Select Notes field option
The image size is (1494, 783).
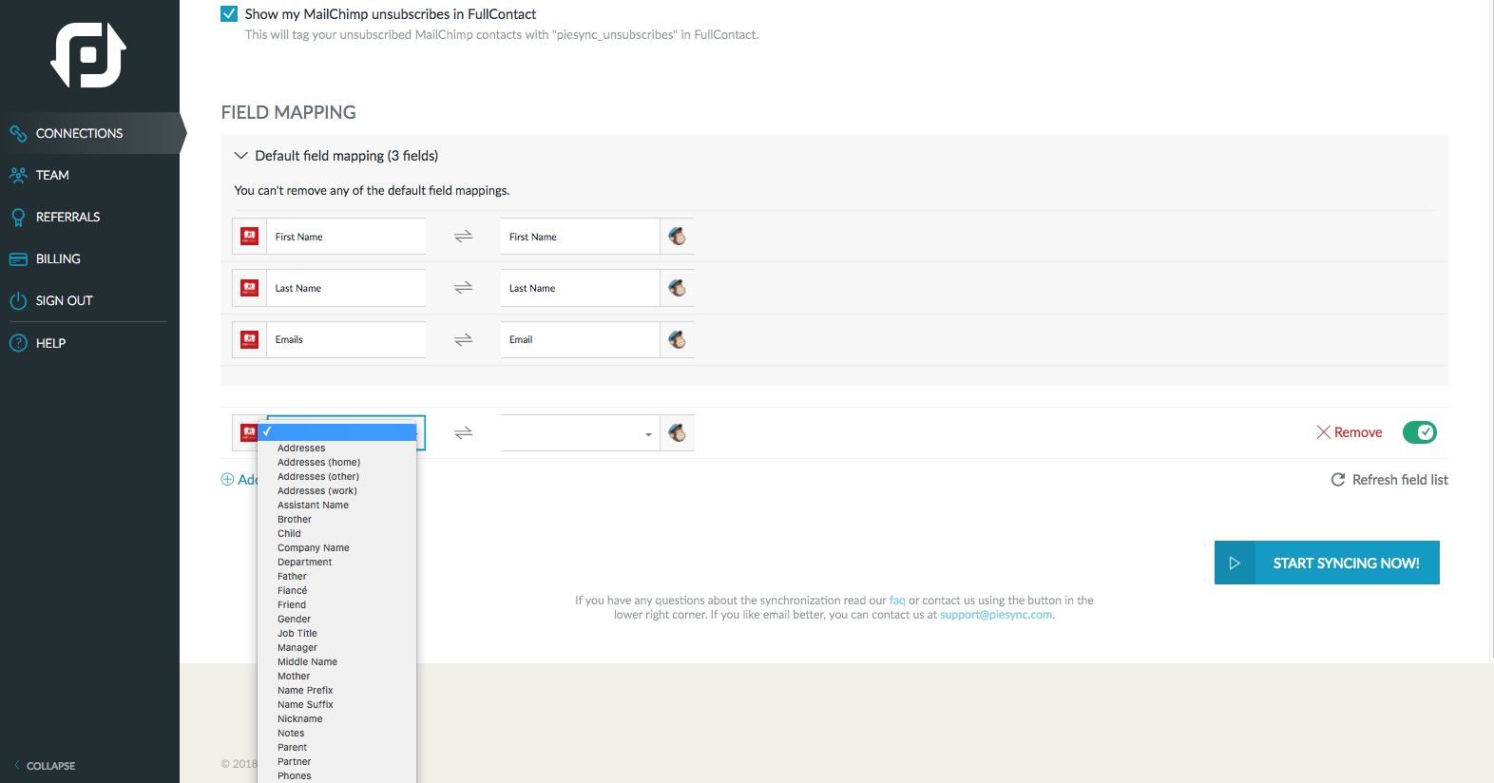337,733
